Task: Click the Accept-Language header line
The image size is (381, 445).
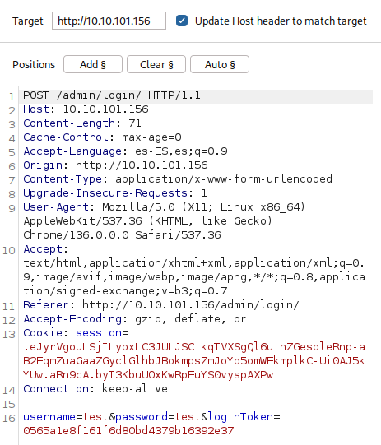Action: tap(125, 151)
